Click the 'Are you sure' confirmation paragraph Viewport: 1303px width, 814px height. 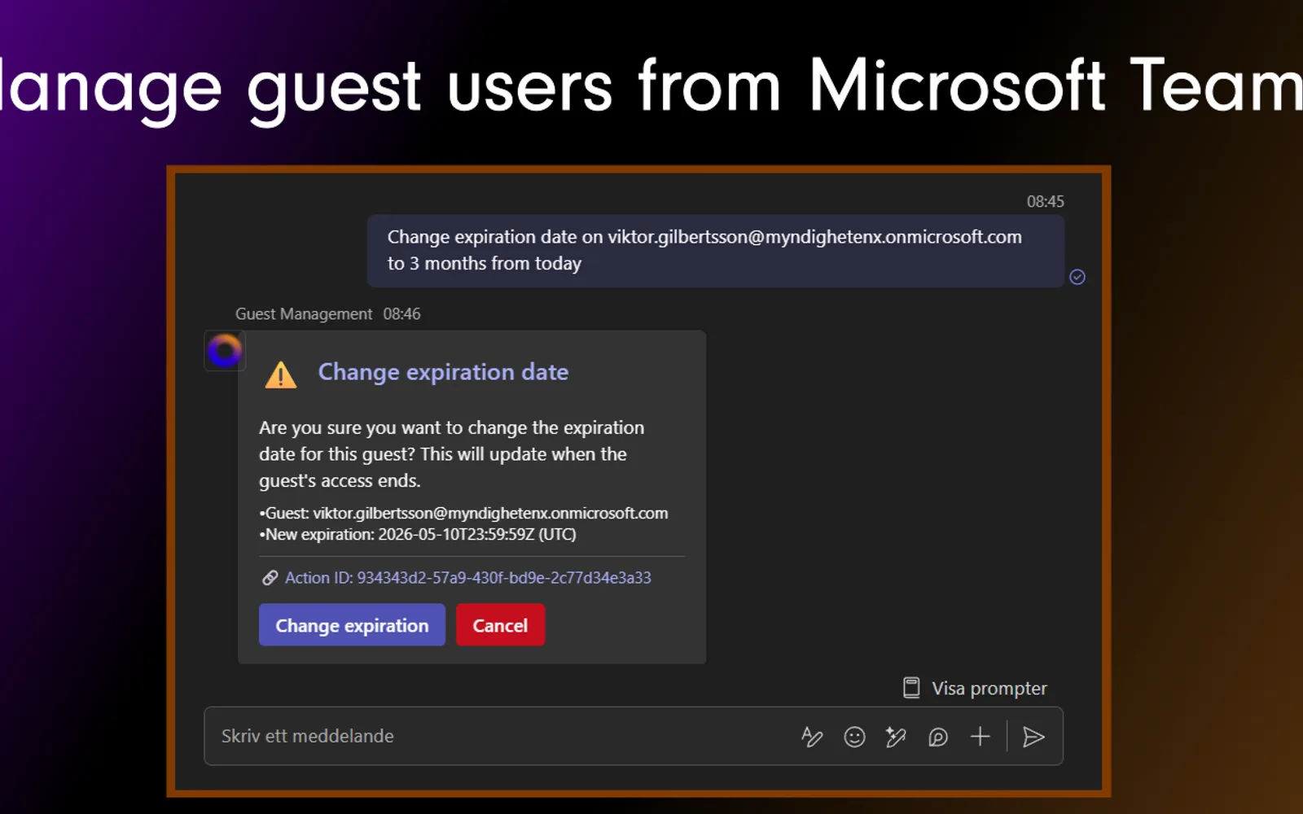coord(452,454)
